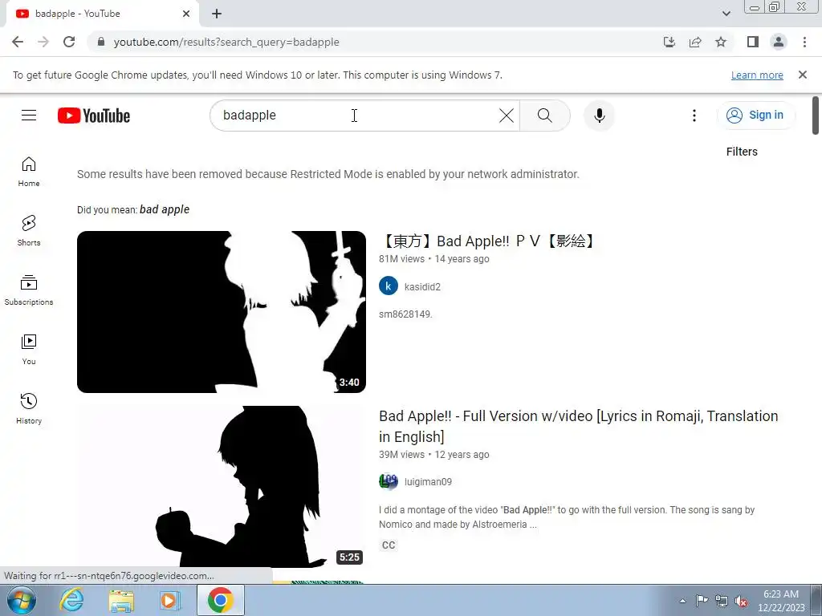This screenshot has width=822, height=616.
Task: Open the search Filters
Action: 741,152
